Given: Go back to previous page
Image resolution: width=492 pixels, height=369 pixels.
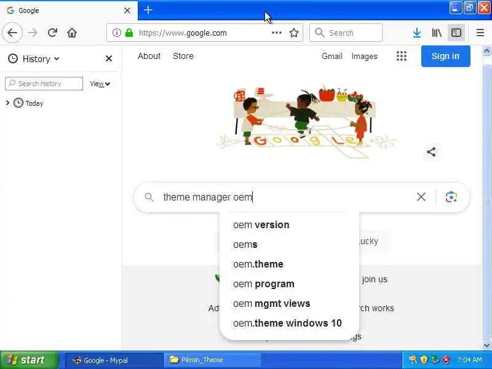Looking at the screenshot, I should click(x=12, y=33).
